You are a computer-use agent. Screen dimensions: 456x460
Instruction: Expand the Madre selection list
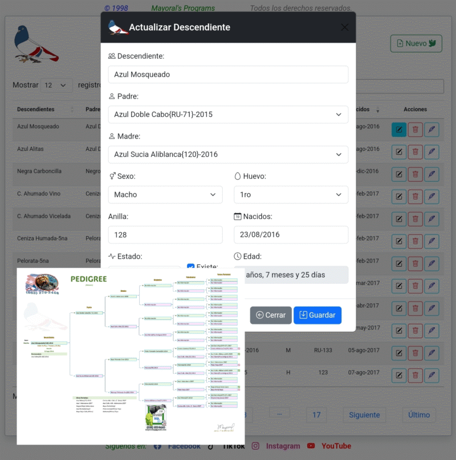[x=228, y=154]
